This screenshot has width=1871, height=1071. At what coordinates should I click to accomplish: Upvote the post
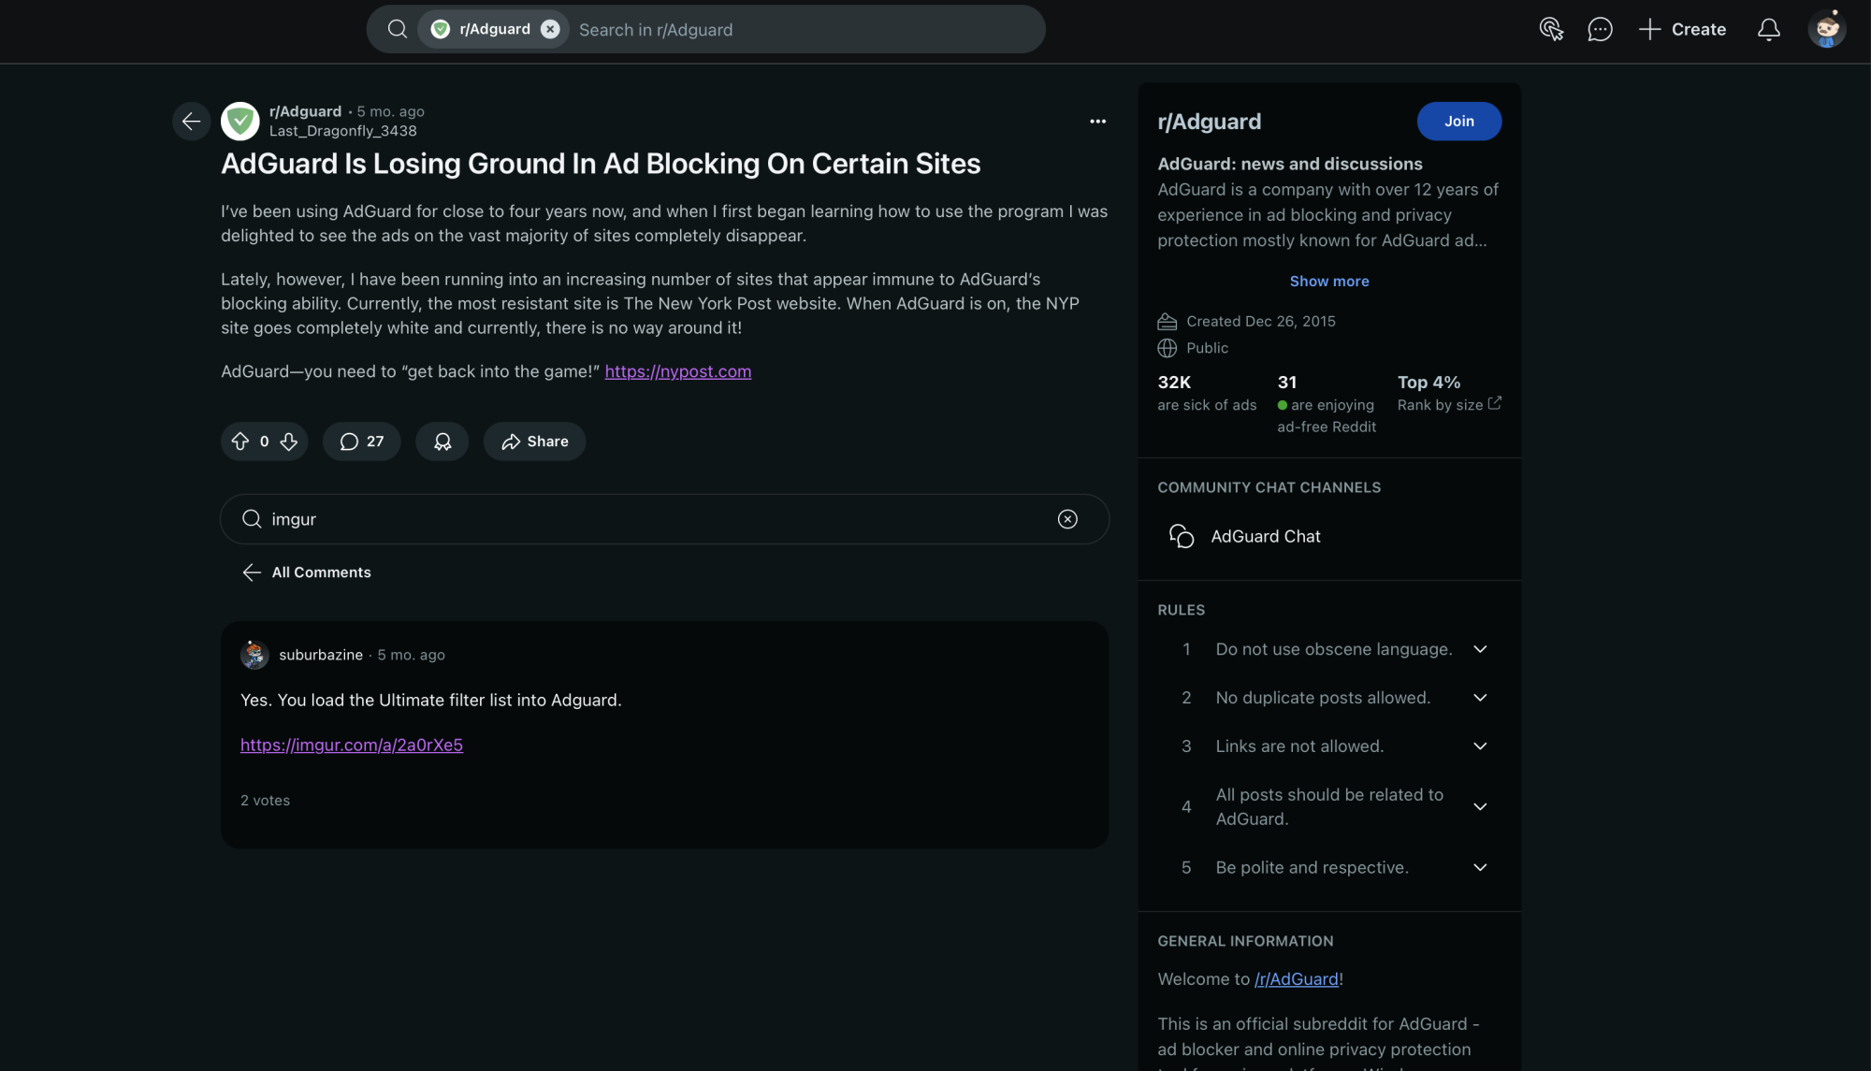240,441
